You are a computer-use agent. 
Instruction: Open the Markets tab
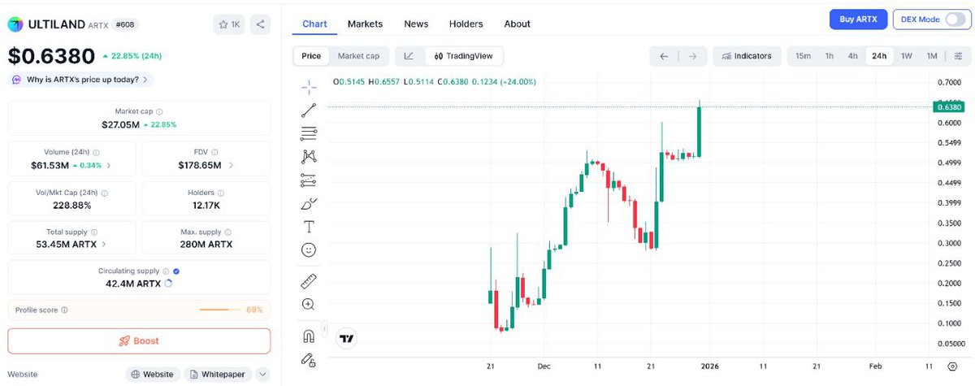click(x=365, y=24)
